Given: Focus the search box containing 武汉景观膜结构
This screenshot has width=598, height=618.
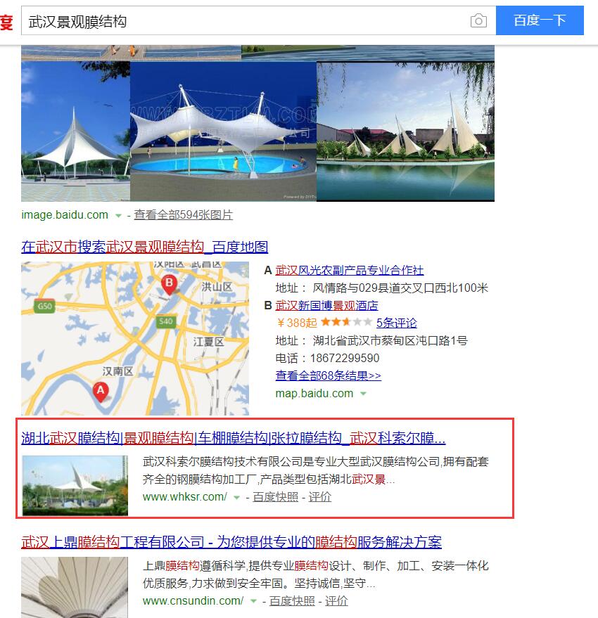Looking at the screenshot, I should pos(245,21).
